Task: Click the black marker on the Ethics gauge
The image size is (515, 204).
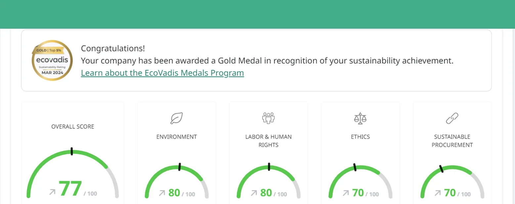Action: [x=355, y=167]
